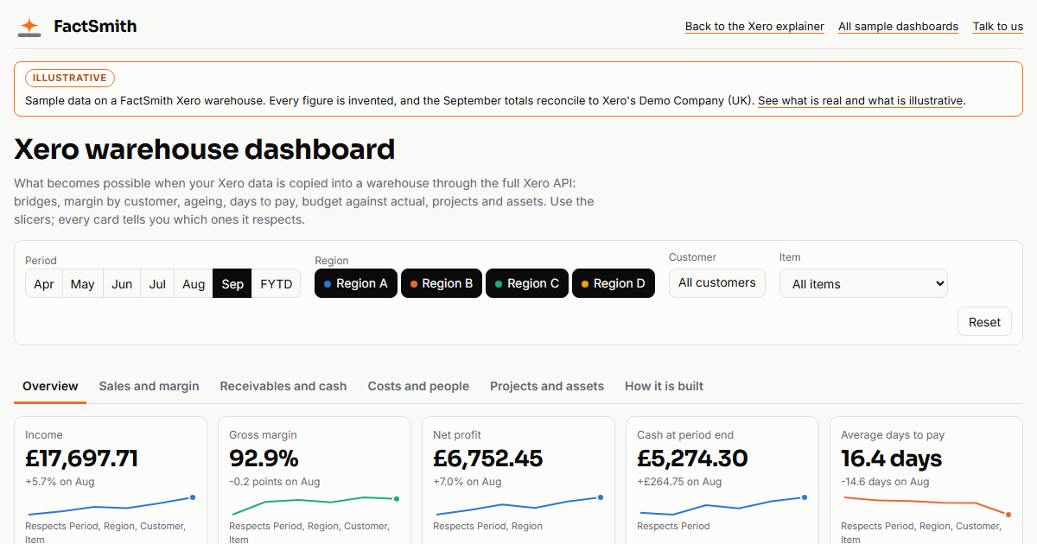
Task: Open the FactSmith home wordmark
Action: [x=95, y=27]
